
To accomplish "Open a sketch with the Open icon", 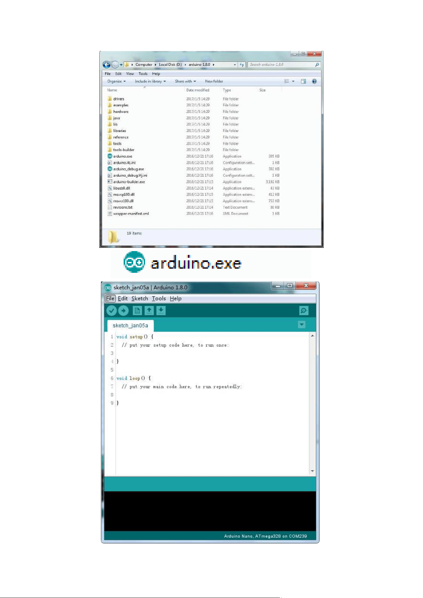I will 149,310.
